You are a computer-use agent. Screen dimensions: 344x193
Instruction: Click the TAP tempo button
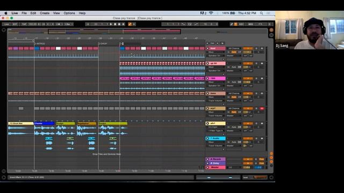[24, 24]
